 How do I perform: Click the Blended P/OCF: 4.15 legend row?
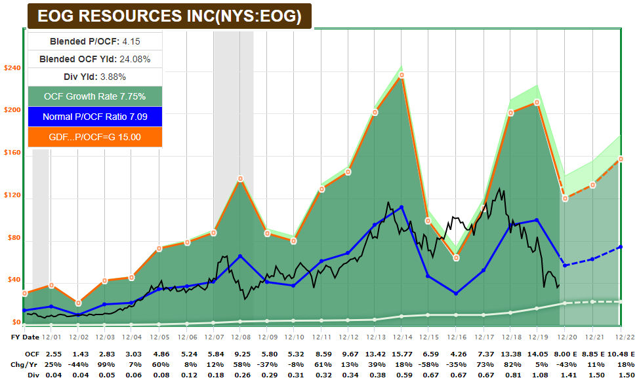coord(95,41)
